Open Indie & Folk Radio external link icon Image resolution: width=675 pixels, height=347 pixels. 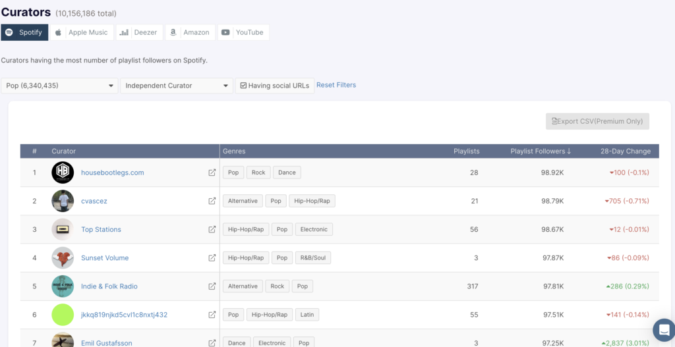click(x=212, y=286)
